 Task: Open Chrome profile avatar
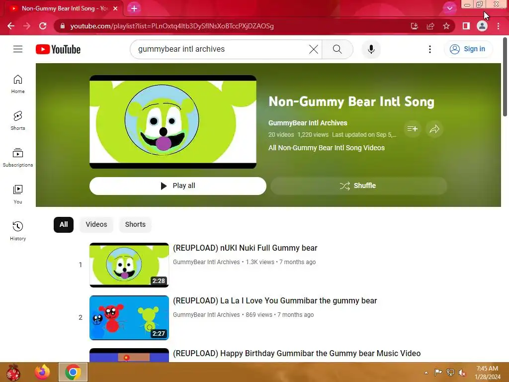[x=482, y=26]
